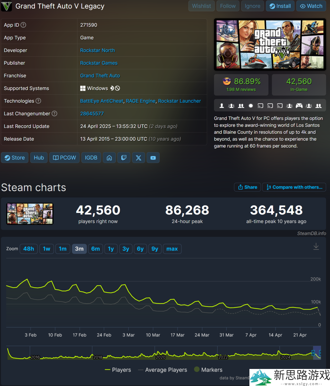
Task: Switch chart zoom to 6m
Action: click(95, 249)
